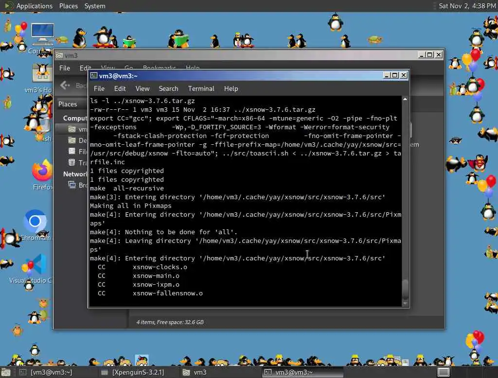Click the Network heading in the Places sidebar
This screenshot has height=378, width=498.
pyautogui.click(x=75, y=174)
